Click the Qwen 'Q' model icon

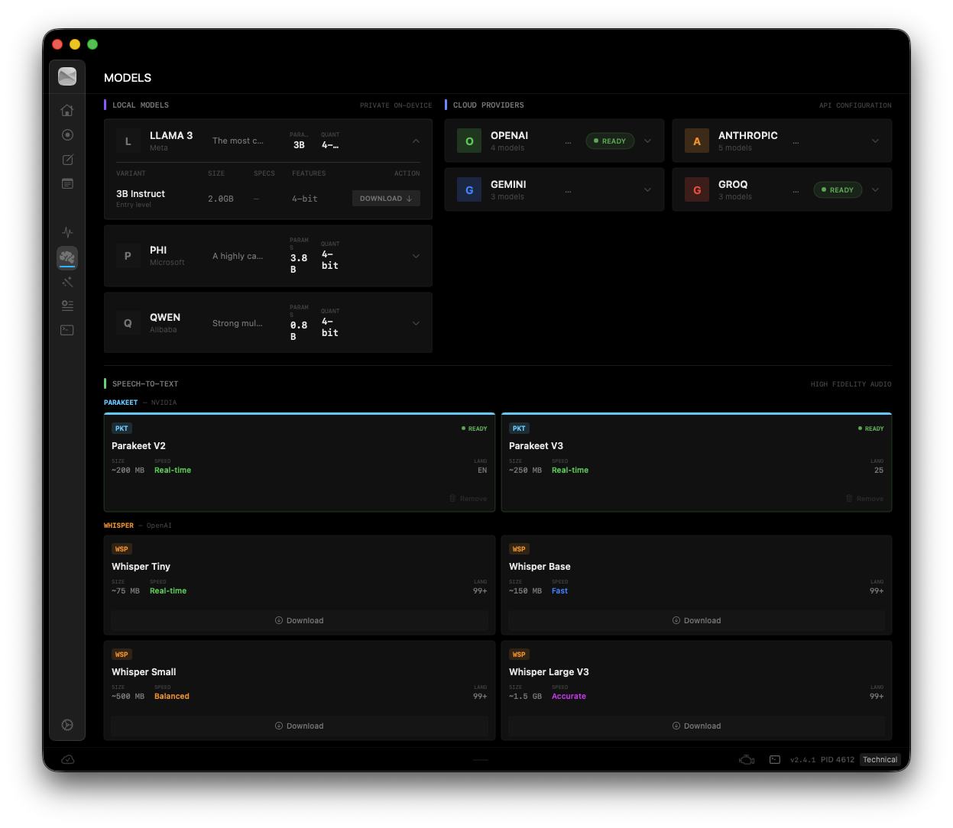click(128, 323)
